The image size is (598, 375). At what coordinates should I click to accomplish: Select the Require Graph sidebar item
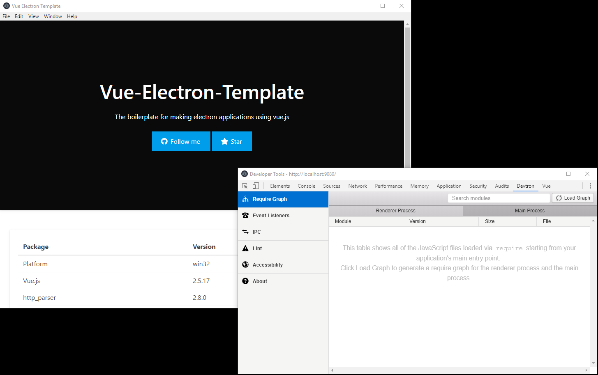click(283, 199)
